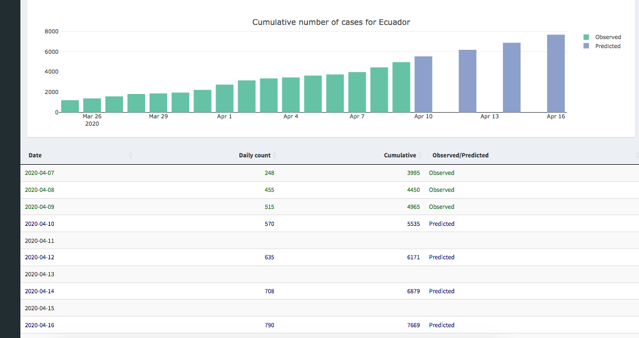Click sort arrows next to Daily count
This screenshot has height=338, width=639.
point(275,155)
